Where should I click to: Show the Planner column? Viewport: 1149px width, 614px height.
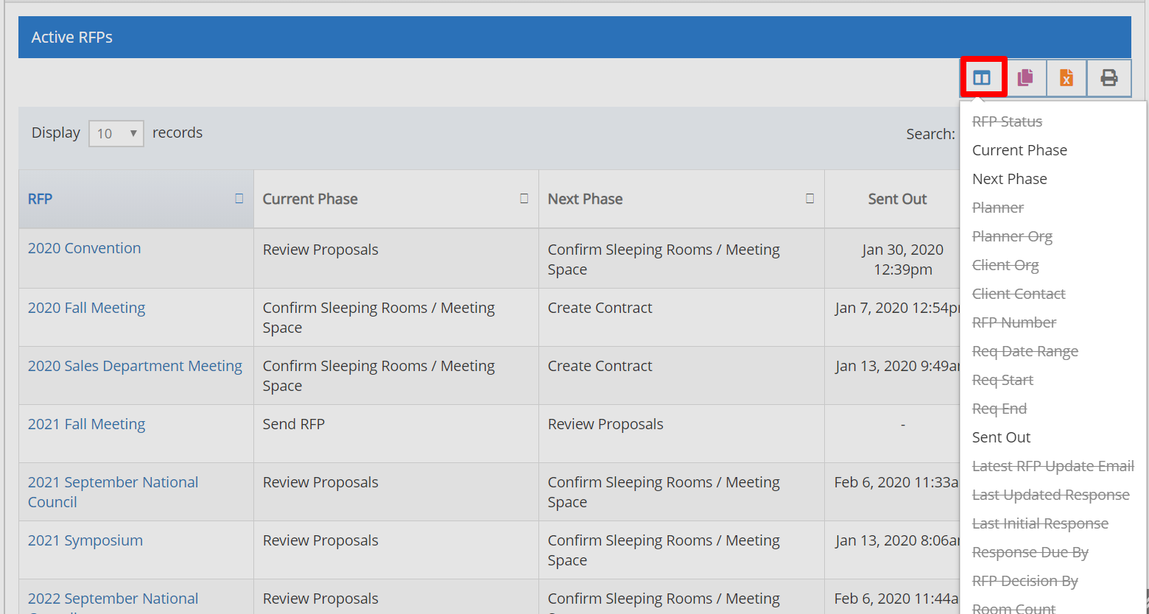tap(998, 208)
